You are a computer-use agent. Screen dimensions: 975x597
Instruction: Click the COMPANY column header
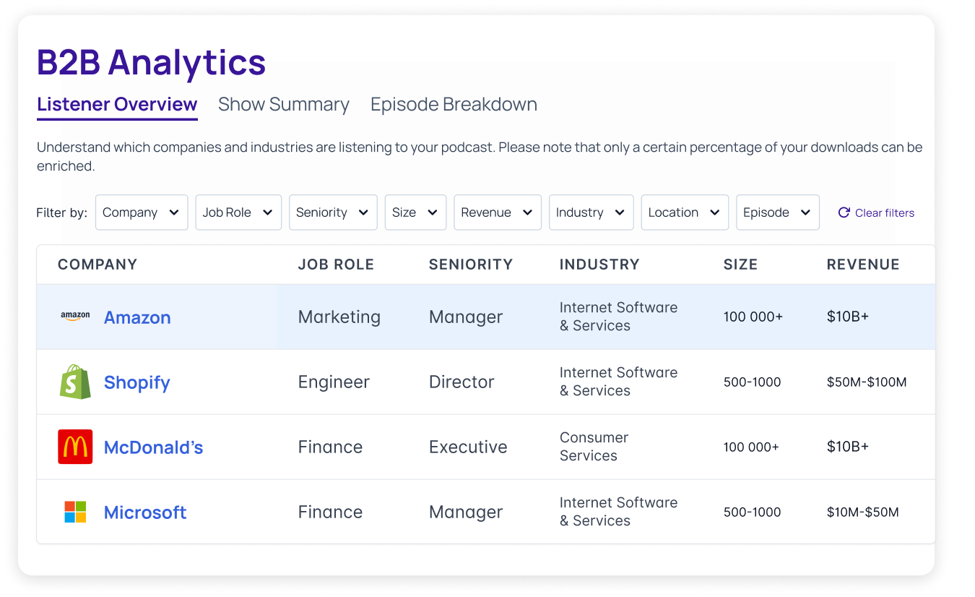click(x=97, y=265)
